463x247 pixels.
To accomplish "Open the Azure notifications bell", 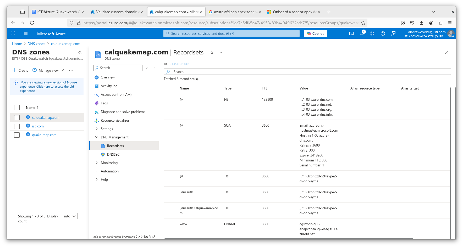I will tap(362, 33).
